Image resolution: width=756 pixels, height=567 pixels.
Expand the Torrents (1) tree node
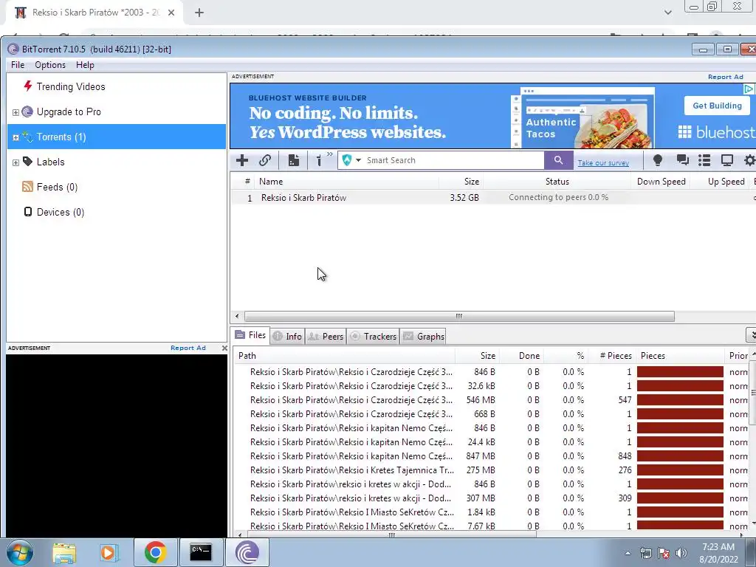click(16, 137)
